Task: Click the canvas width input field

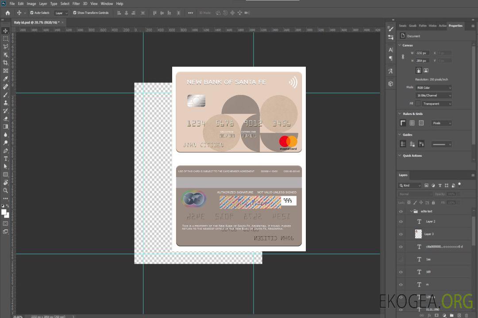Action: (423, 53)
